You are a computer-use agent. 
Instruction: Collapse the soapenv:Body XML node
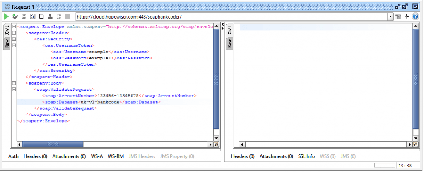[x=14, y=83]
